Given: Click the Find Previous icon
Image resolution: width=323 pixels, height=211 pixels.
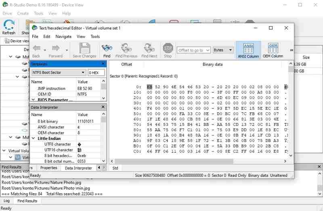Looking at the screenshot, I should pos(126,48).
